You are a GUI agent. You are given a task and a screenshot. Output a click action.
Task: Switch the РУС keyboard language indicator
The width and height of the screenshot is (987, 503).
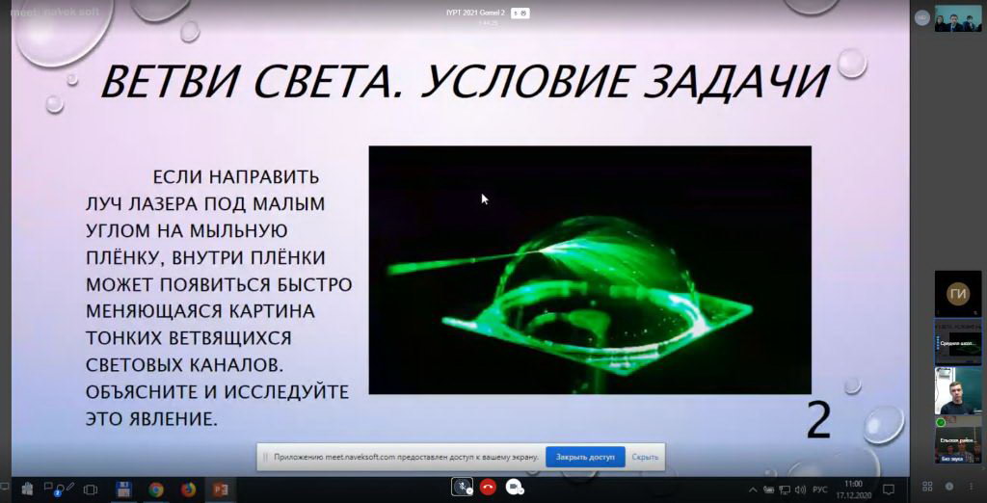pyautogui.click(x=820, y=490)
